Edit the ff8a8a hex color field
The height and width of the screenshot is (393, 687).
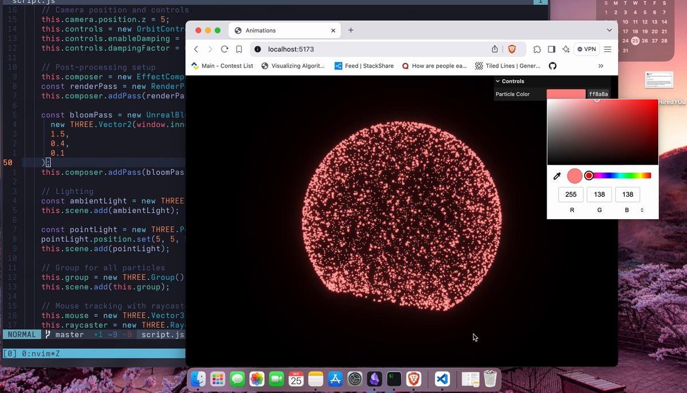click(598, 94)
